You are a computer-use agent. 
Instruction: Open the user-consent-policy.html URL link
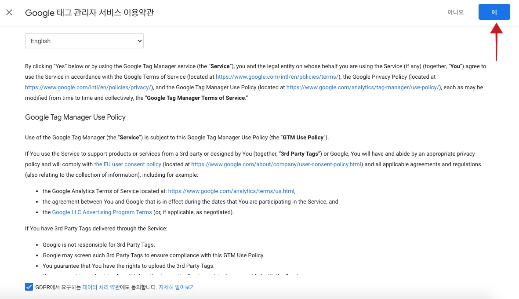pos(276,164)
